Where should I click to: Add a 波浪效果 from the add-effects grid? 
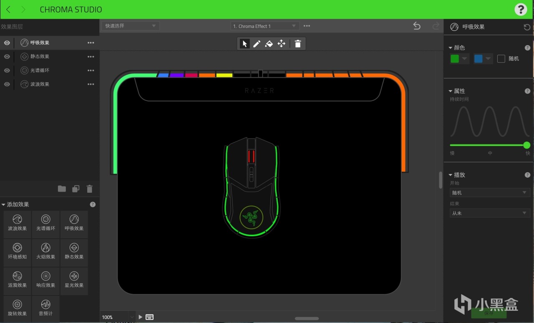[x=17, y=224]
